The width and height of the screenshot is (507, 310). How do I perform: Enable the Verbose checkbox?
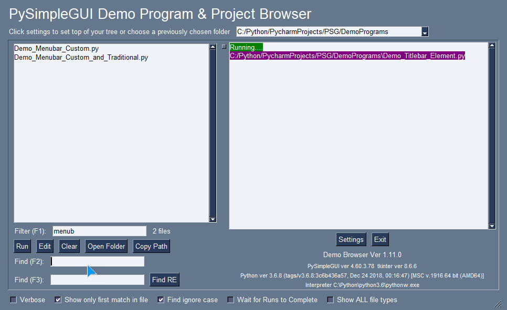(13, 299)
